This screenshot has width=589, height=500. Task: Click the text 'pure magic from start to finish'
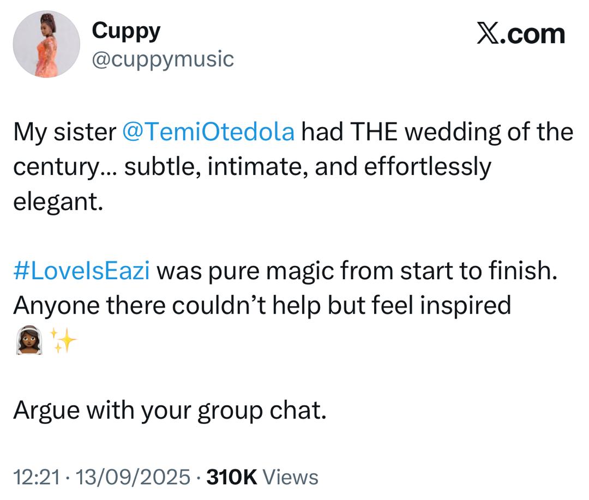pos(373,271)
